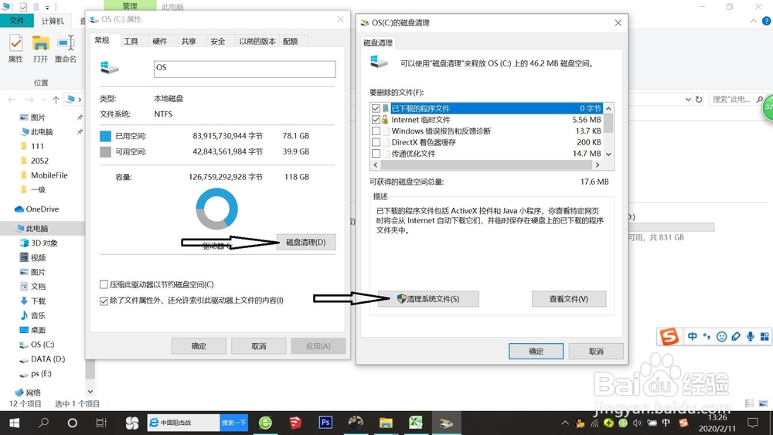
Task: Open the notification center icon
Action: coord(752,423)
